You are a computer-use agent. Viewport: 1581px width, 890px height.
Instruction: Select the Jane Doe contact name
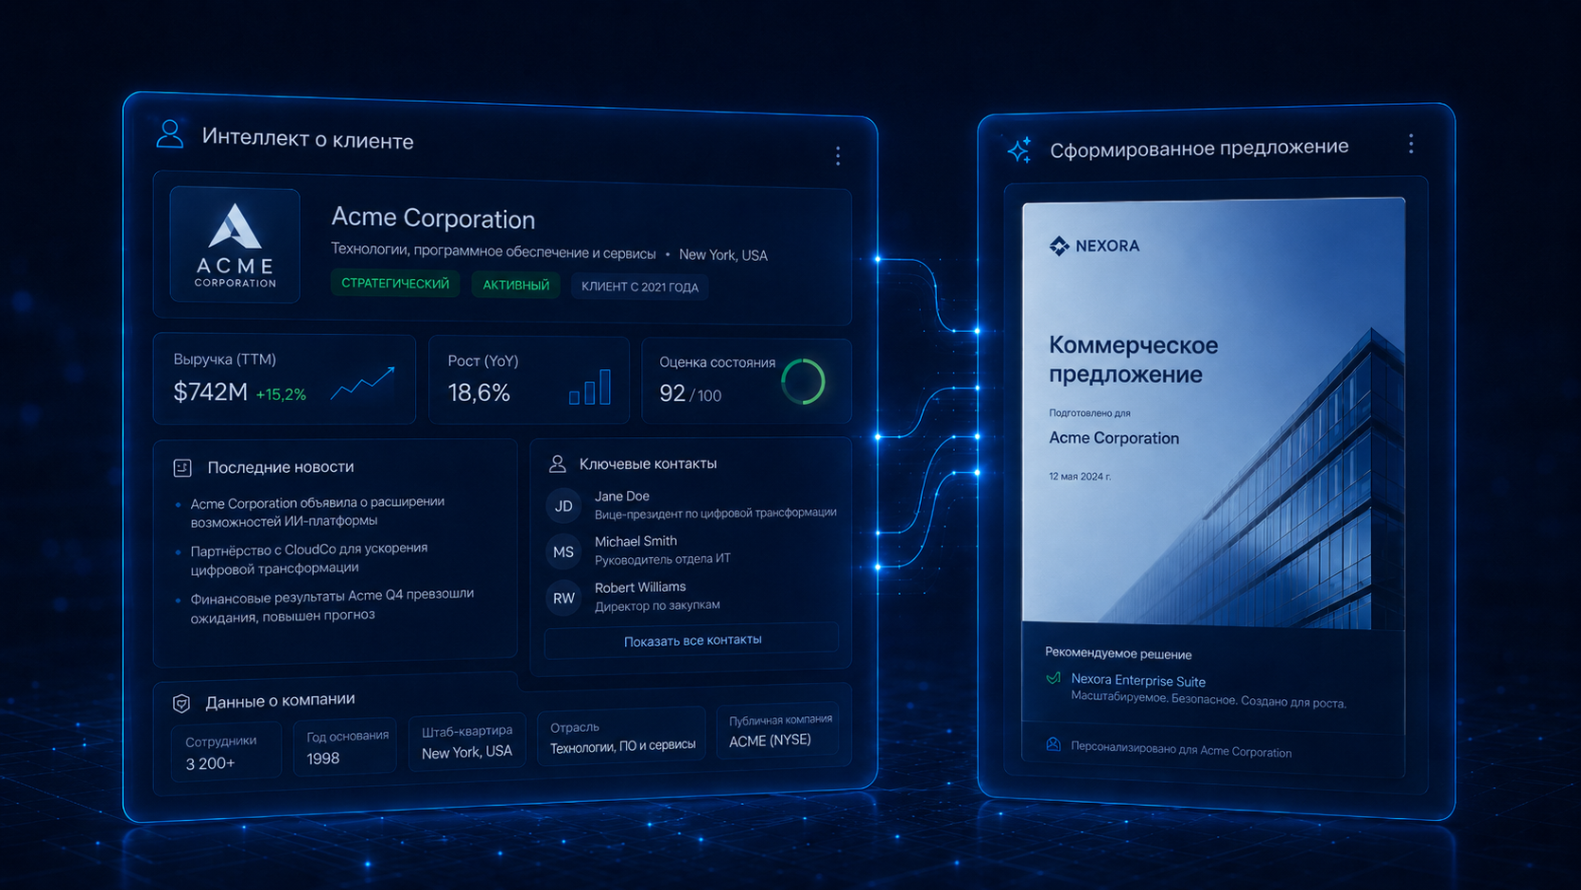(622, 496)
